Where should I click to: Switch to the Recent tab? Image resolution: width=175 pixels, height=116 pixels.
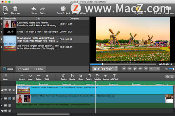click(x=24, y=69)
